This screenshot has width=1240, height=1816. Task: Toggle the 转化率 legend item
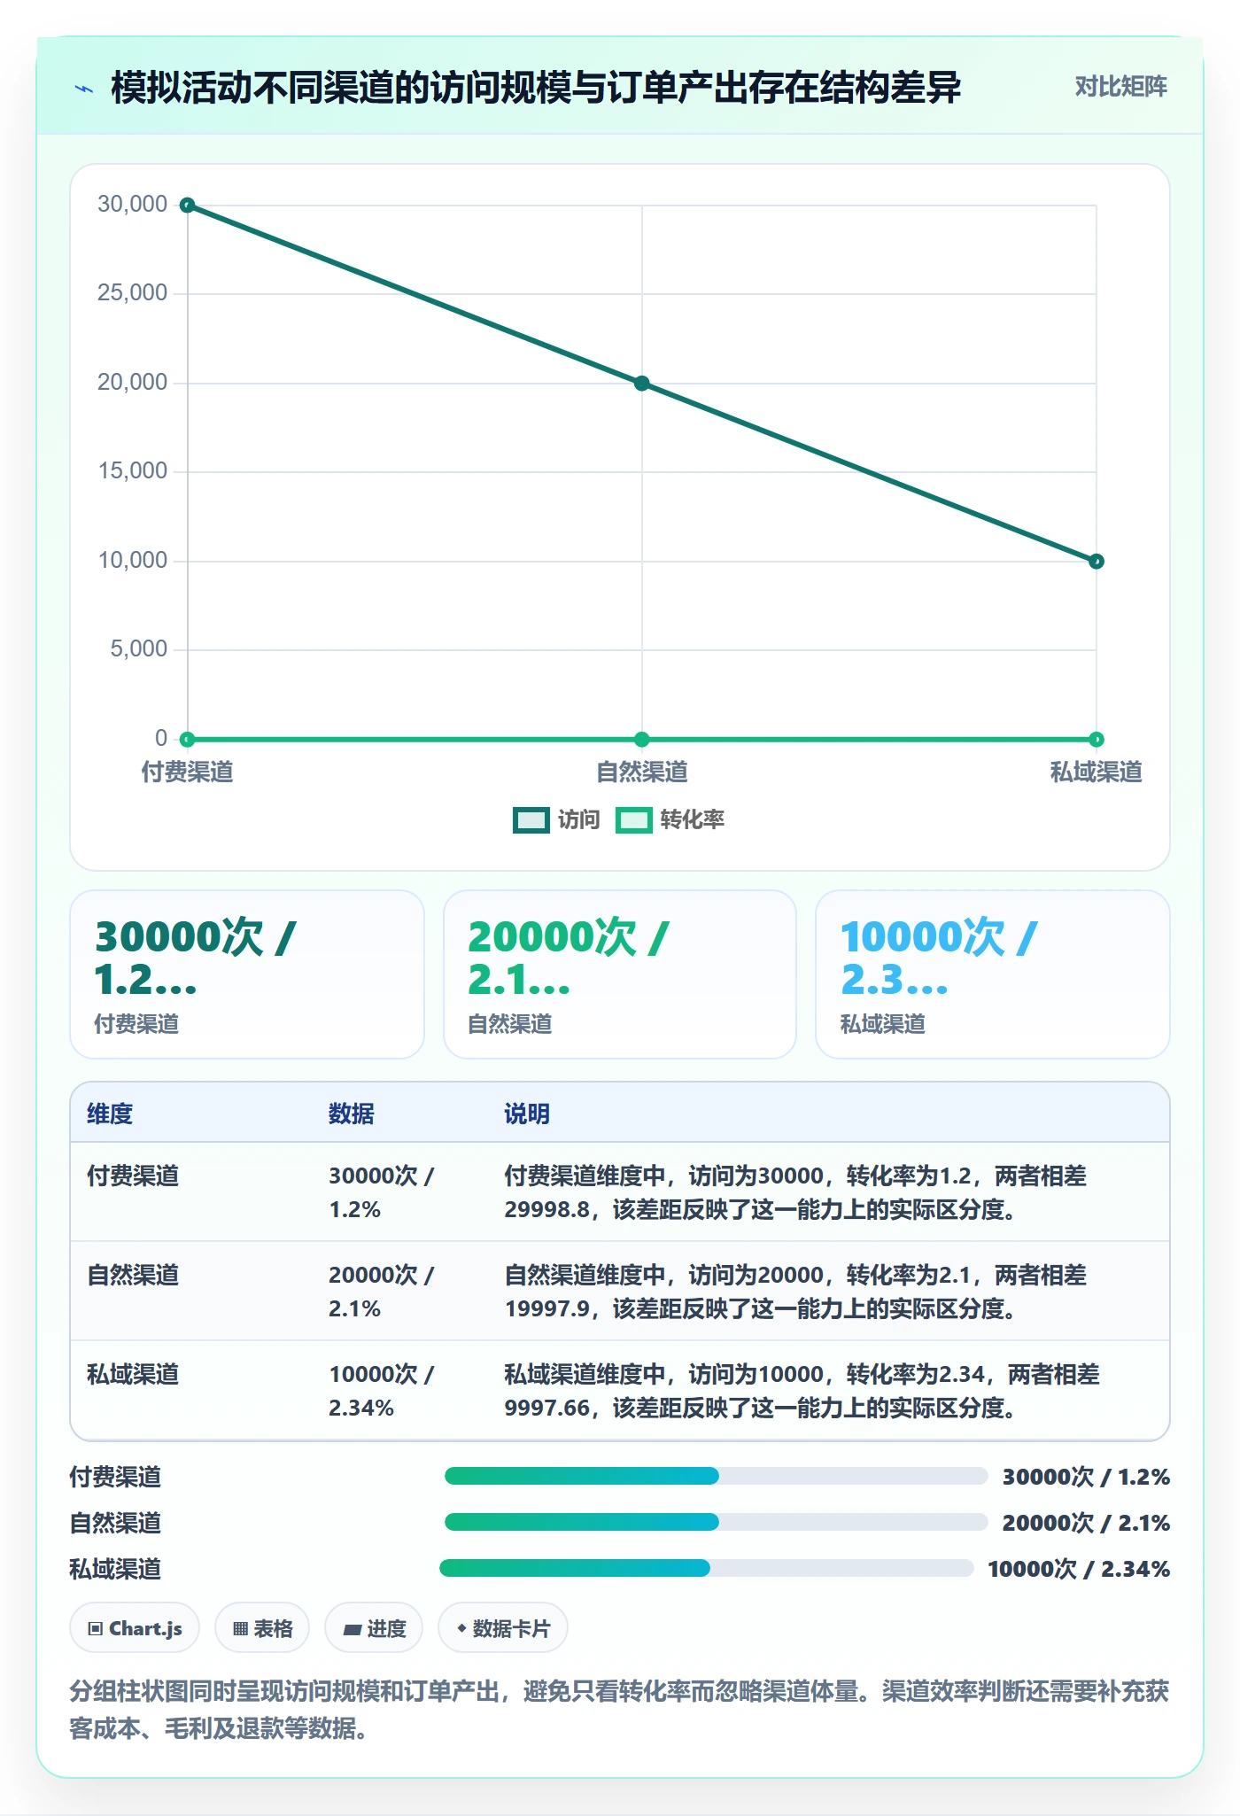pyautogui.click(x=670, y=819)
